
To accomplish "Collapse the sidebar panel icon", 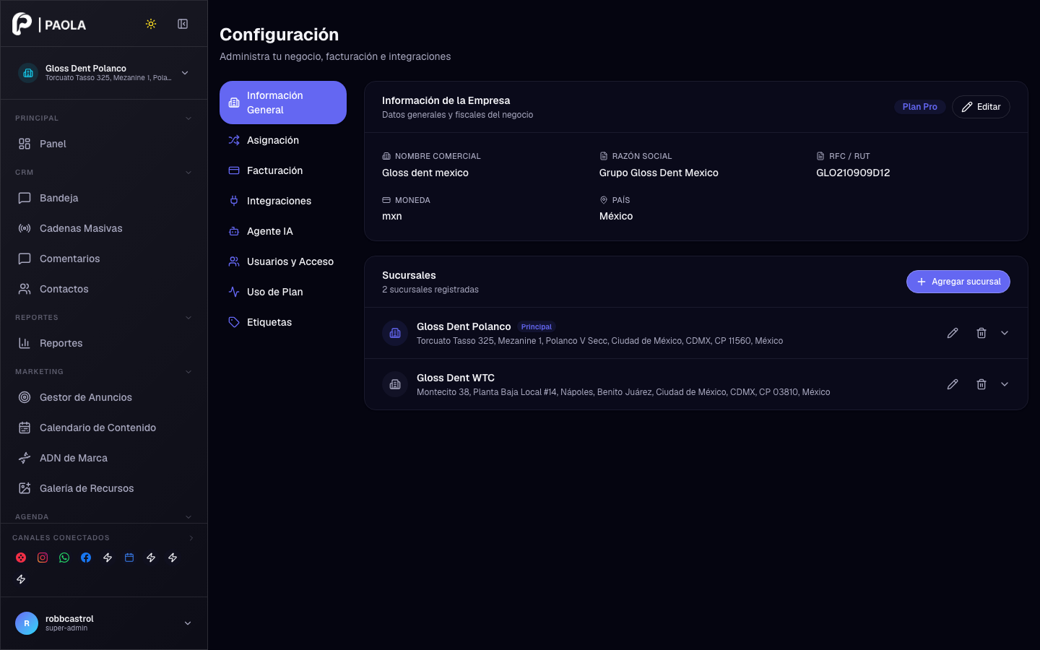I will point(183,24).
